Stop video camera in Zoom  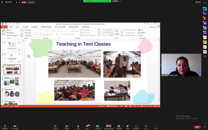click(x=15, y=127)
